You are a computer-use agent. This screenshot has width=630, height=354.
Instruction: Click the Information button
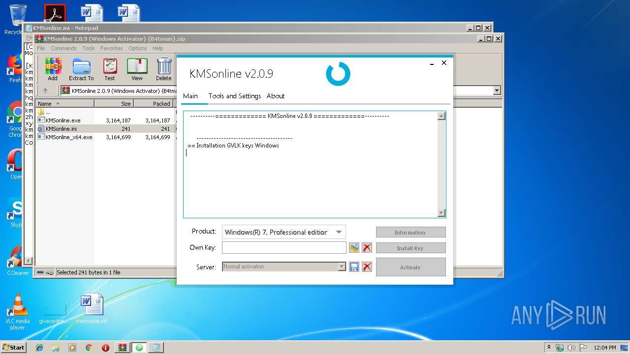[x=410, y=233]
